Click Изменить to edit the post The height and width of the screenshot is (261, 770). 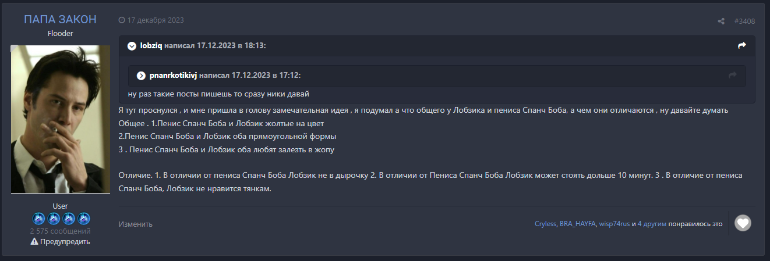tap(136, 224)
